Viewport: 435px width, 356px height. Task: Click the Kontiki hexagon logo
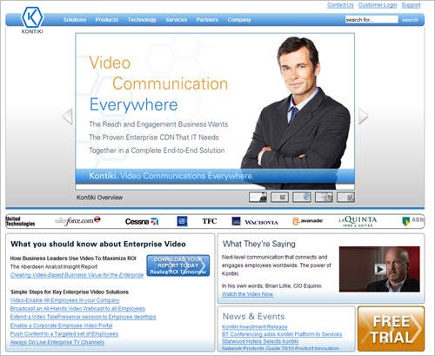[32, 17]
